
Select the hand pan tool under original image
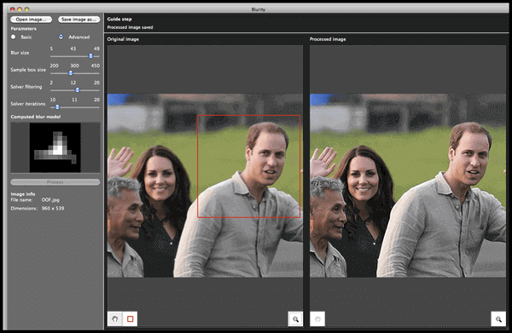115,319
